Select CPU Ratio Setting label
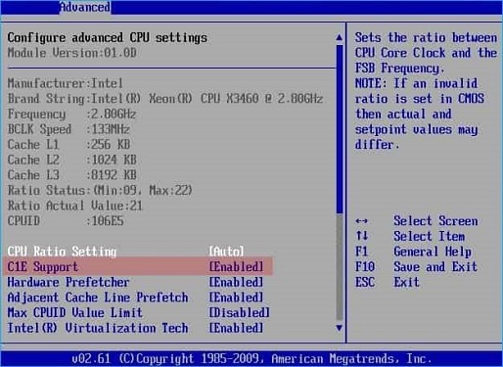503x367 pixels. (x=62, y=252)
